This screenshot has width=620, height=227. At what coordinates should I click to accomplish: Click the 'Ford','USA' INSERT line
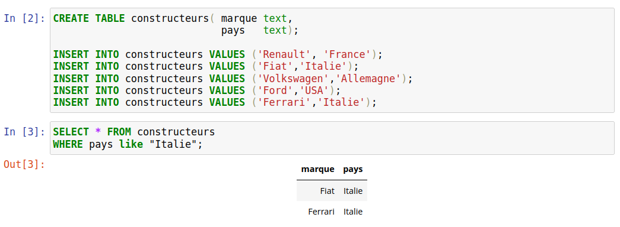(x=197, y=90)
